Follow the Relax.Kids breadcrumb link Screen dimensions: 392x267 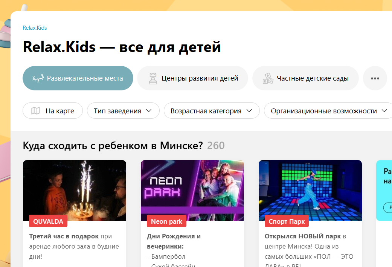(35, 28)
